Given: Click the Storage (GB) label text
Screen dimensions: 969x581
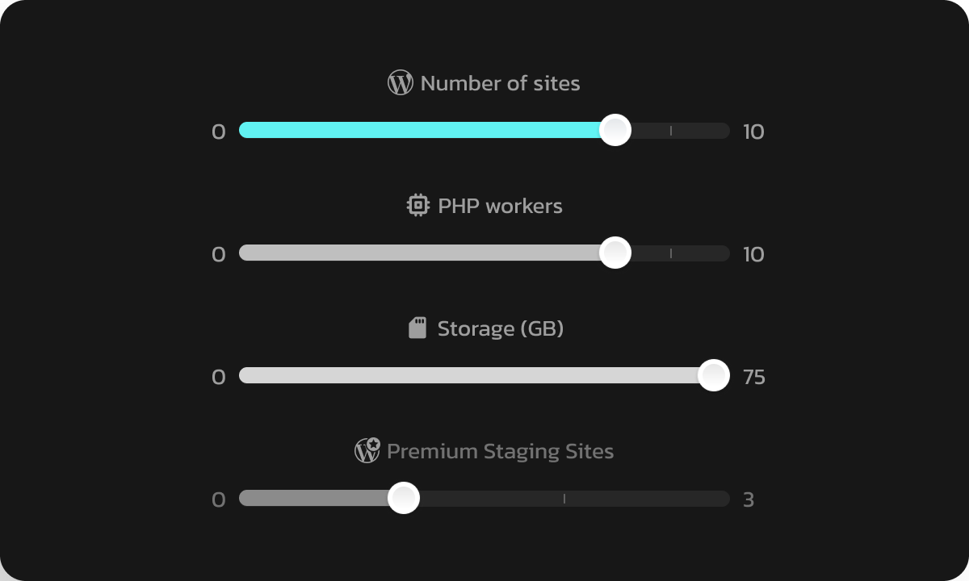Looking at the screenshot, I should pos(500,328).
